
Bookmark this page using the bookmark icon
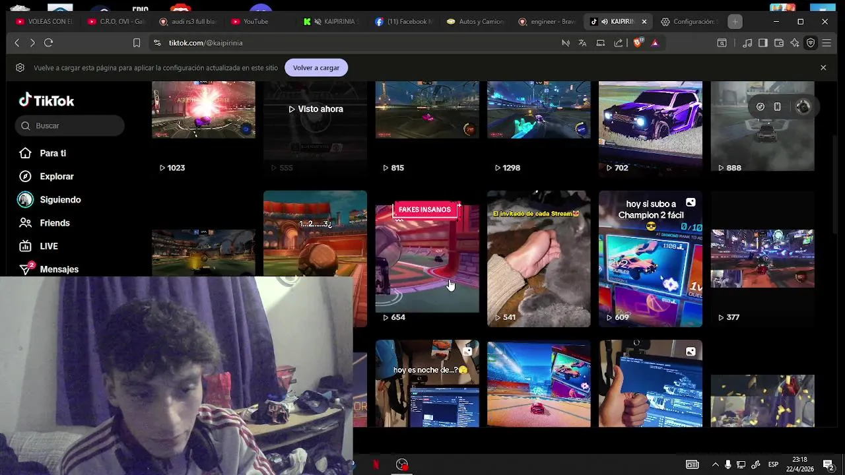pyautogui.click(x=137, y=43)
